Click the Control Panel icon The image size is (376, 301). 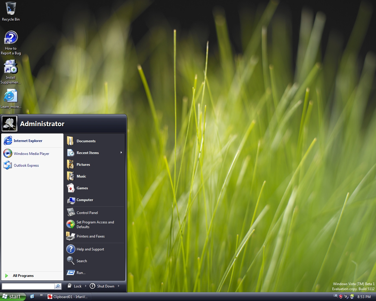tap(71, 212)
